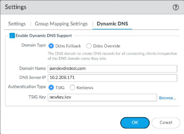This screenshot has height=134, width=184.
Task: Click the Settings dialog title bar
Action: pos(85,7)
